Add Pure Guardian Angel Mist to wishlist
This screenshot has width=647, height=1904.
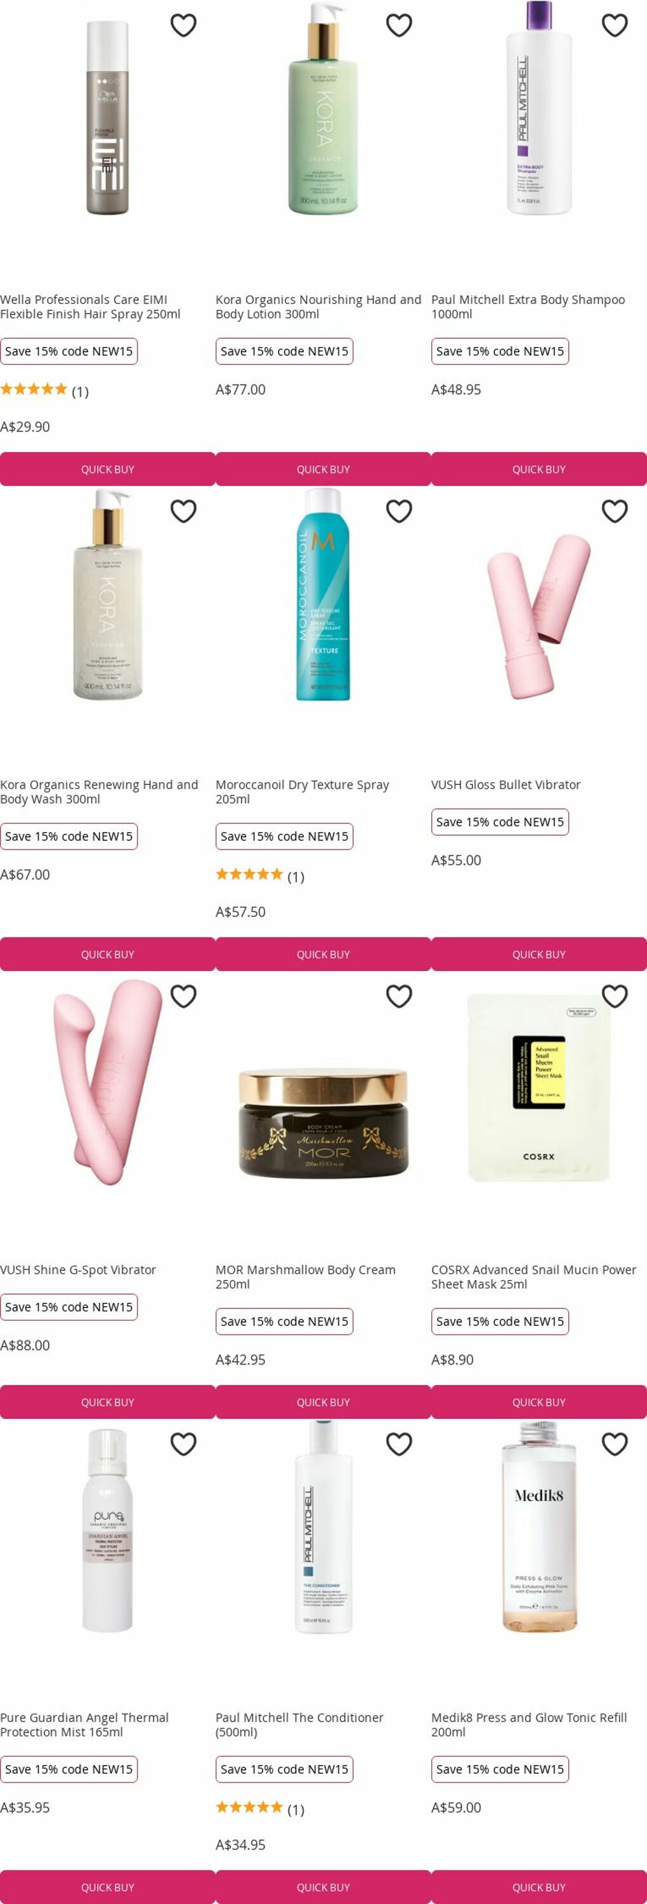click(x=183, y=1443)
